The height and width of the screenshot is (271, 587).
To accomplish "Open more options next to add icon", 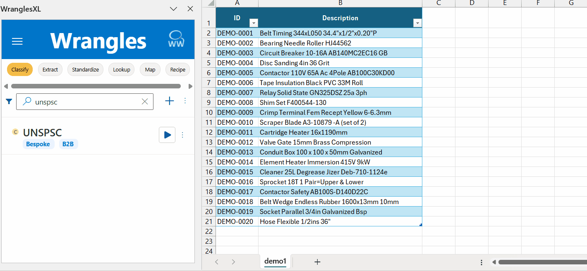I will click(185, 101).
